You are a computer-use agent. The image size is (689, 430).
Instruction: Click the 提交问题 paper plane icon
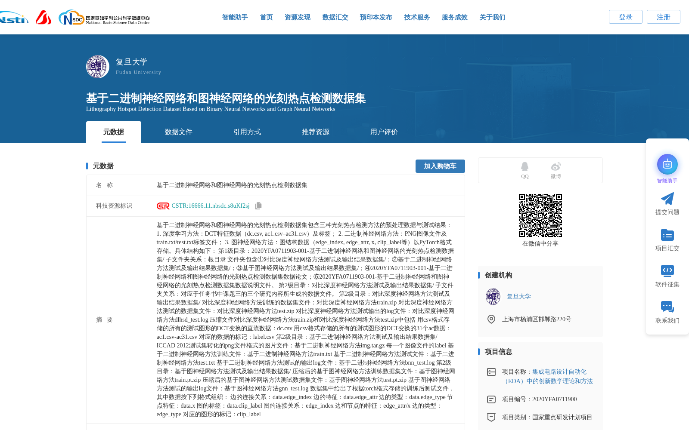click(667, 199)
